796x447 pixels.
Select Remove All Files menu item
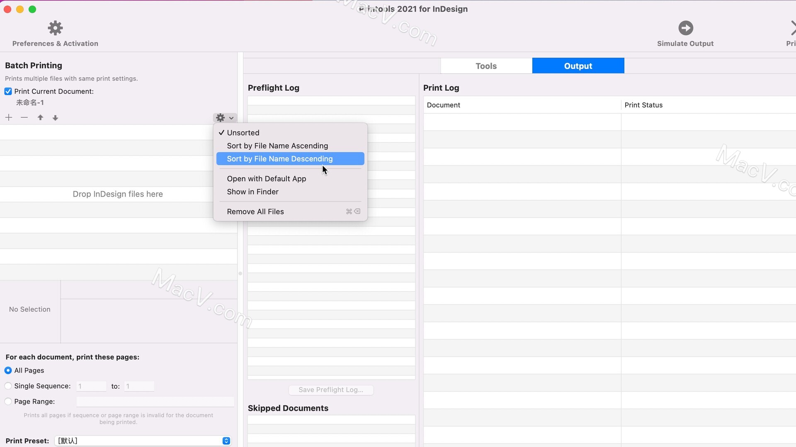click(290, 211)
